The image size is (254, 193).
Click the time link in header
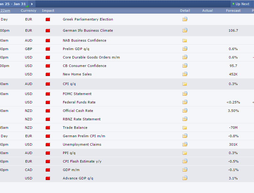coord(5,11)
